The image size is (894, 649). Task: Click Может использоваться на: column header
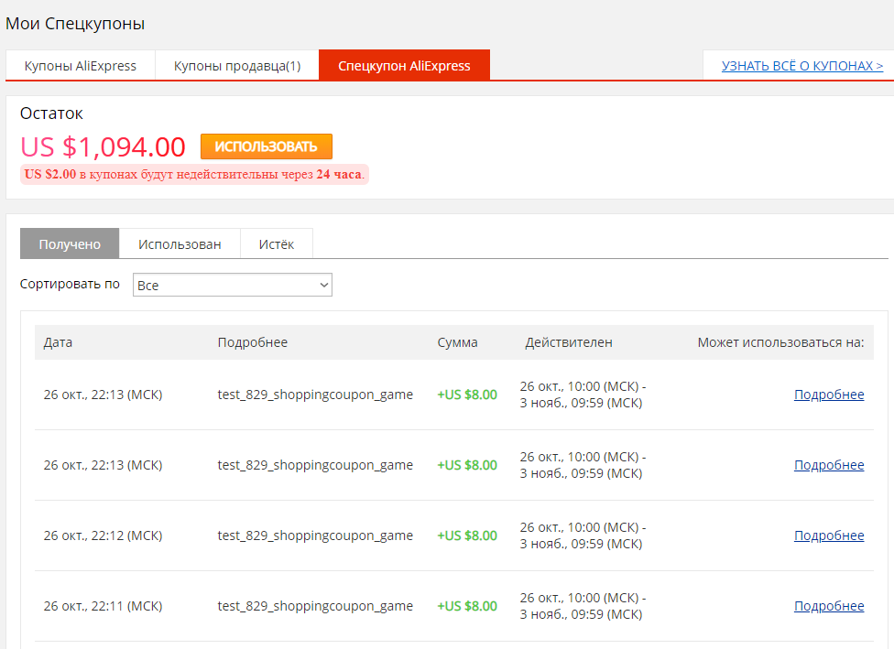(780, 342)
